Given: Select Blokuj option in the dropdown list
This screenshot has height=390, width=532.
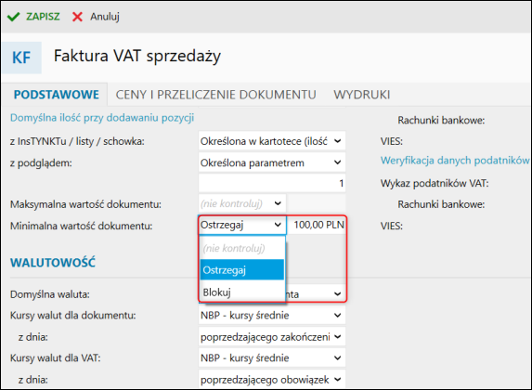Looking at the screenshot, I should (x=242, y=292).
